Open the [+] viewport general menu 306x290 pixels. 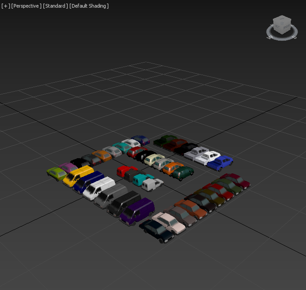(x=6, y=6)
